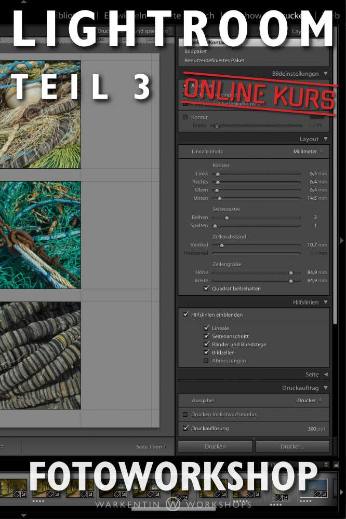Collapse filmstrip with bottom edge arrow

click(x=23, y=515)
